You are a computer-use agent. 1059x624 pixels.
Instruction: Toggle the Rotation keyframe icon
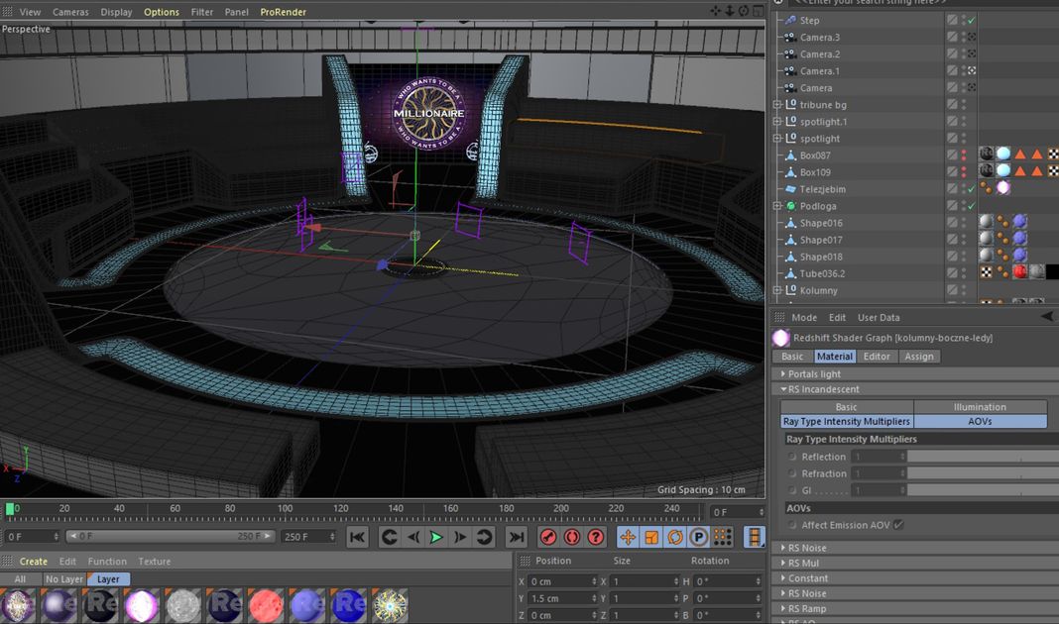[675, 537]
